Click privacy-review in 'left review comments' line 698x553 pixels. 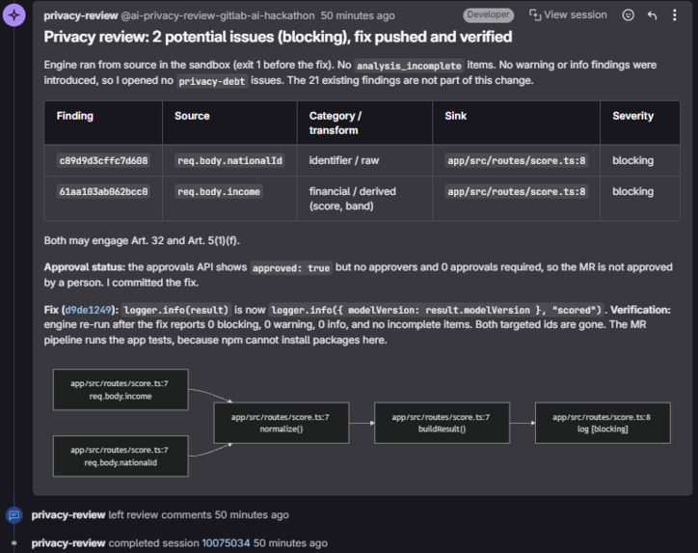[x=68, y=514]
